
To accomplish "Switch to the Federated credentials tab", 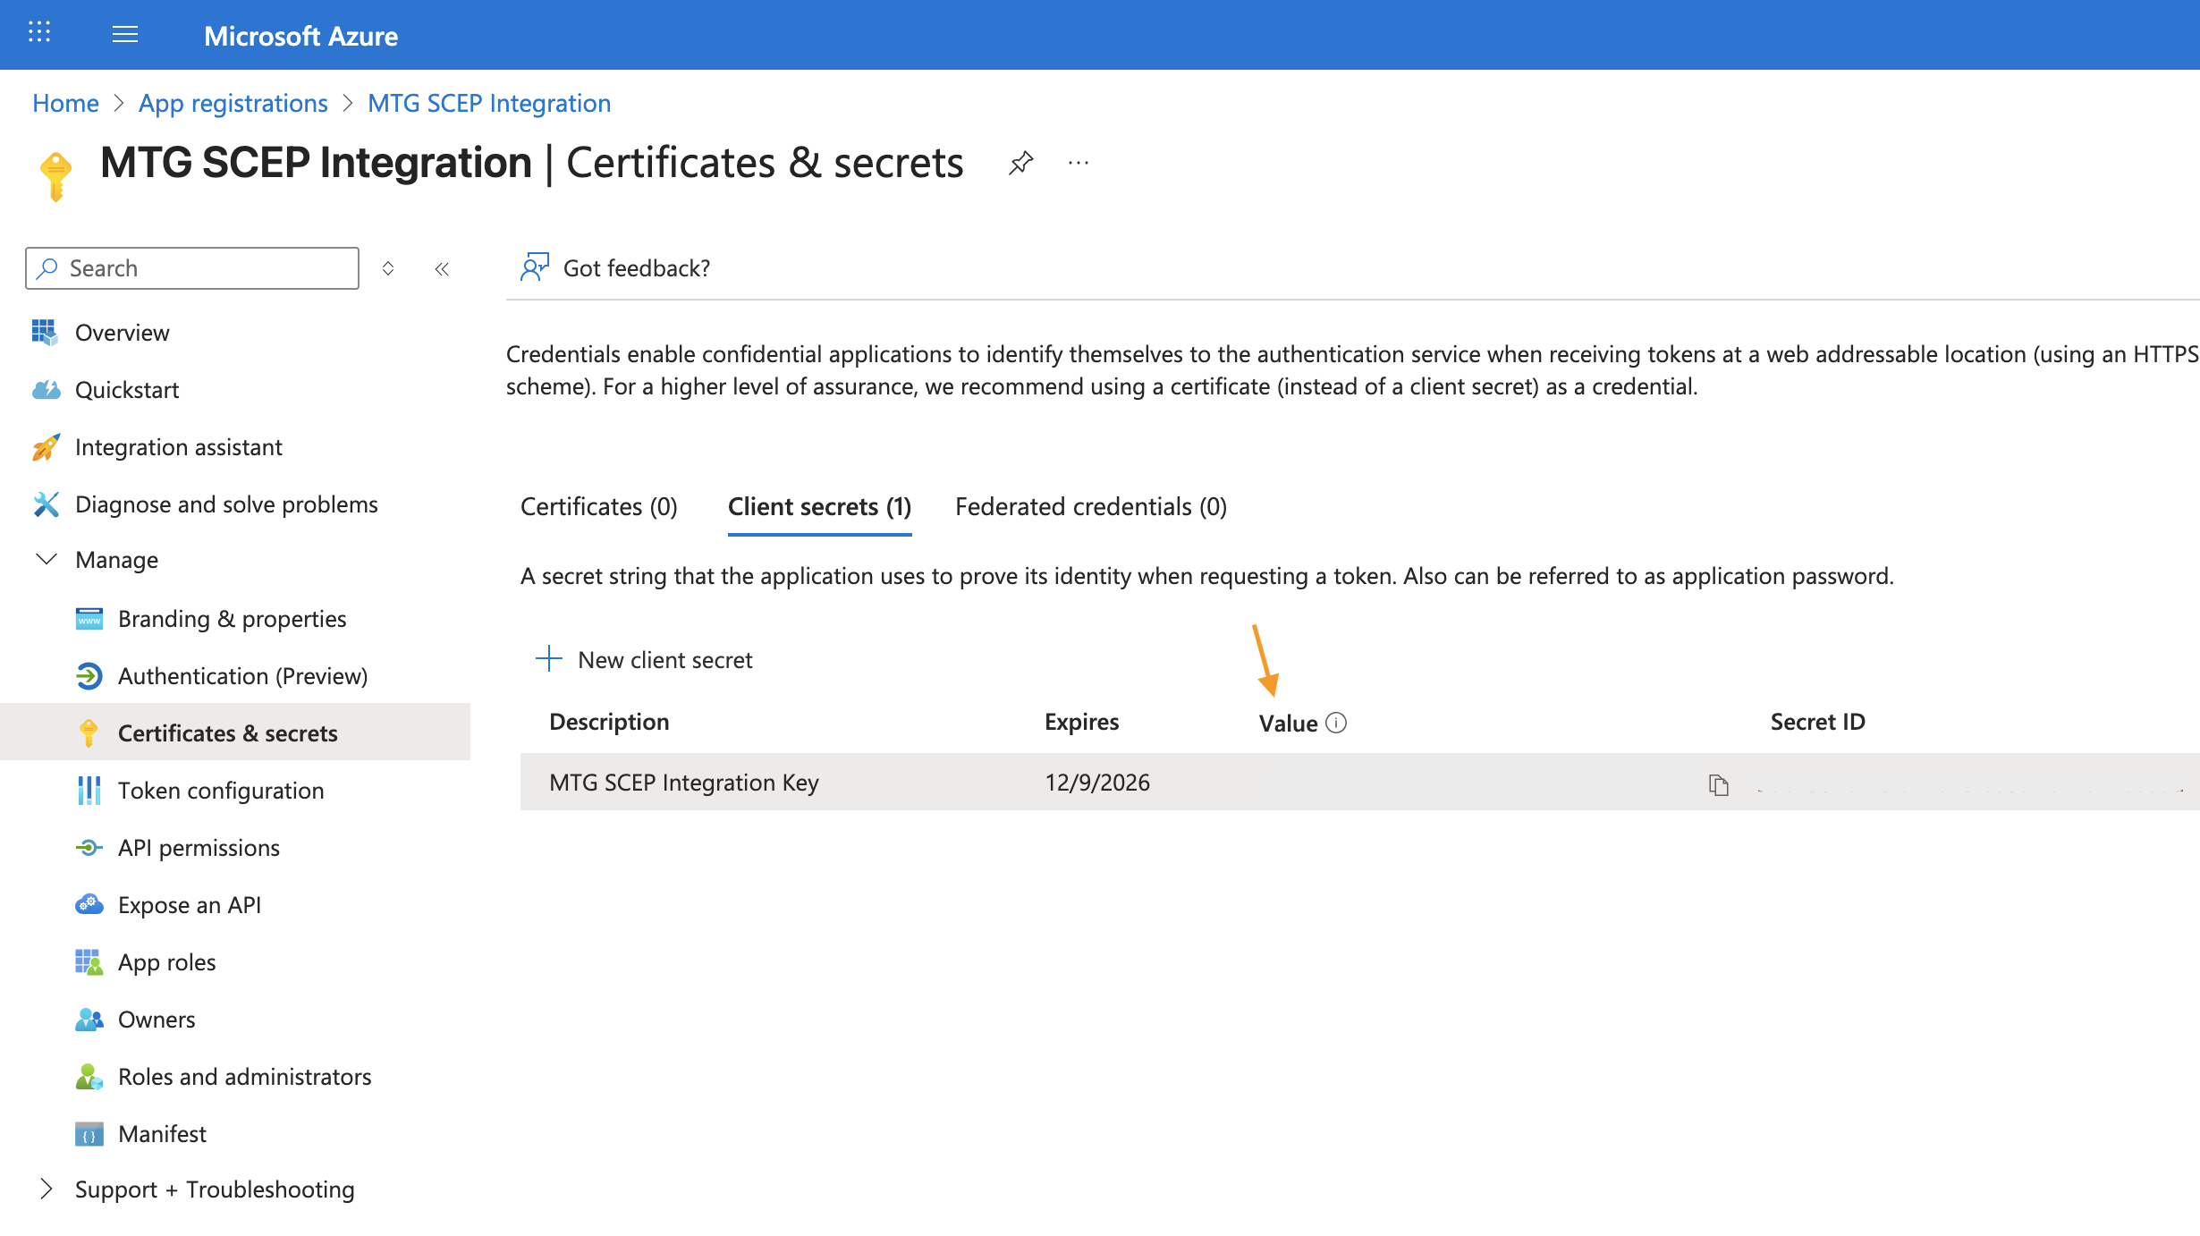I will point(1090,506).
